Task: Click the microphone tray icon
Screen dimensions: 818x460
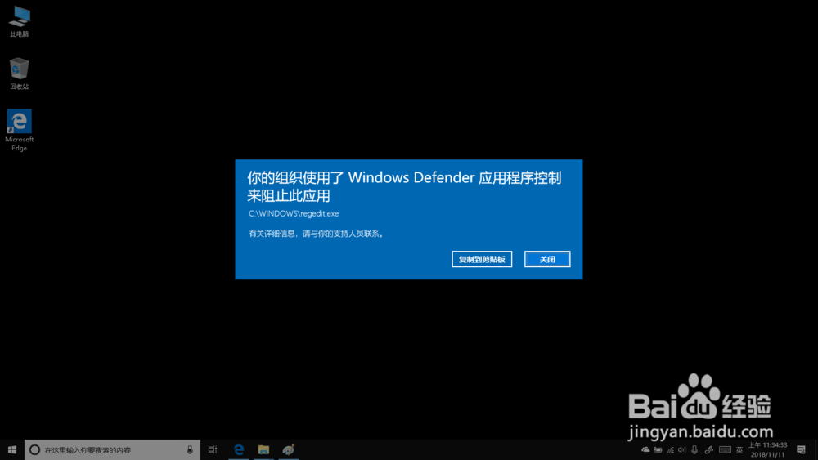Action: 694,449
